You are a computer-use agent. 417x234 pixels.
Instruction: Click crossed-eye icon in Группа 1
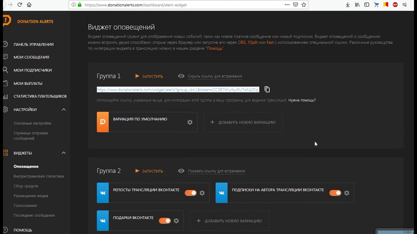pyautogui.click(x=181, y=76)
